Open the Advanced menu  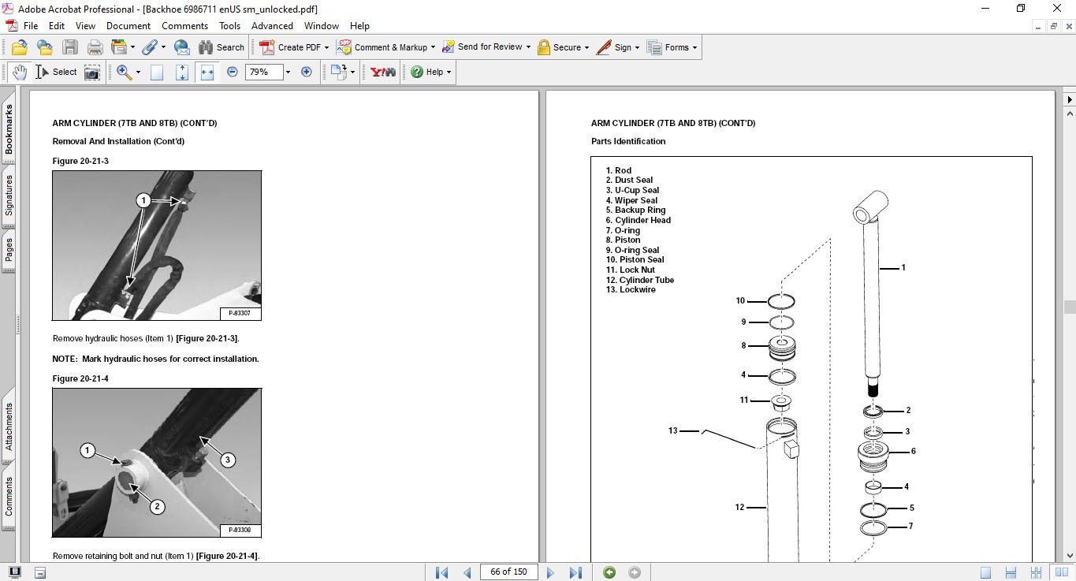tap(272, 26)
